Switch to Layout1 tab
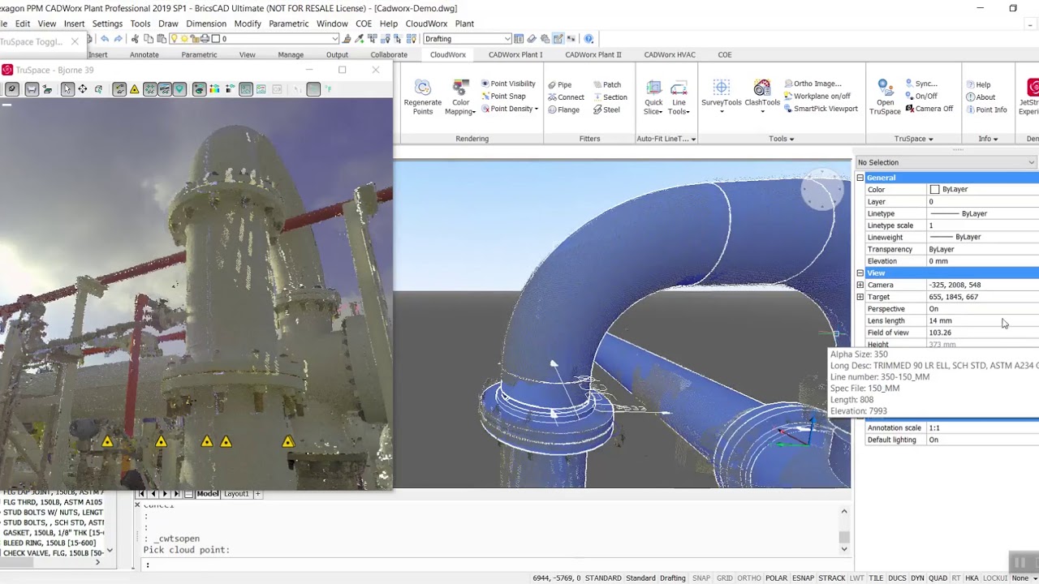The image size is (1039, 584). [236, 493]
